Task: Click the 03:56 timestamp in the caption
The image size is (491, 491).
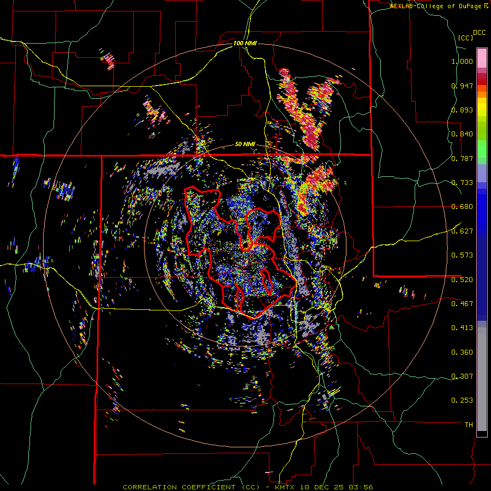Action: (x=362, y=487)
